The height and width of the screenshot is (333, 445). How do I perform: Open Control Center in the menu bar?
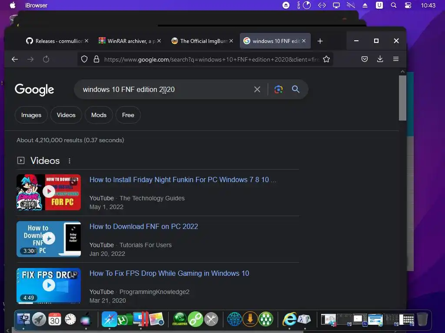pos(408,5)
